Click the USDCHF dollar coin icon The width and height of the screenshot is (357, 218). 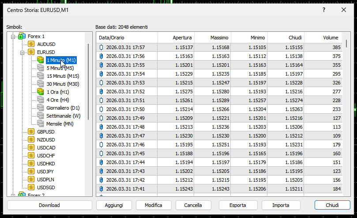[31, 156]
